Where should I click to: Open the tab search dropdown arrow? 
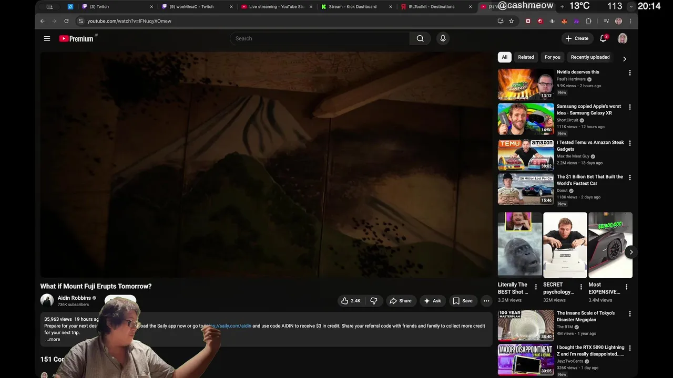(631, 7)
